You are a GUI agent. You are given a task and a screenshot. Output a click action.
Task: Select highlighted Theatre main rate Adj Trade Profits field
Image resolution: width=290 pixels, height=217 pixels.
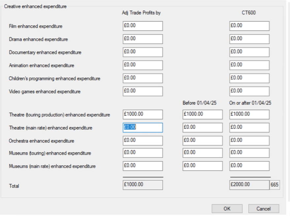click(143, 127)
